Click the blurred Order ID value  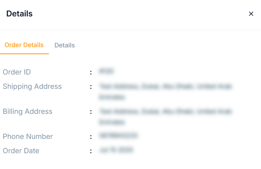point(106,72)
